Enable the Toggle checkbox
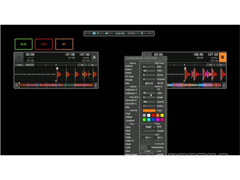Viewport: 240px width, 180px height. (144, 127)
